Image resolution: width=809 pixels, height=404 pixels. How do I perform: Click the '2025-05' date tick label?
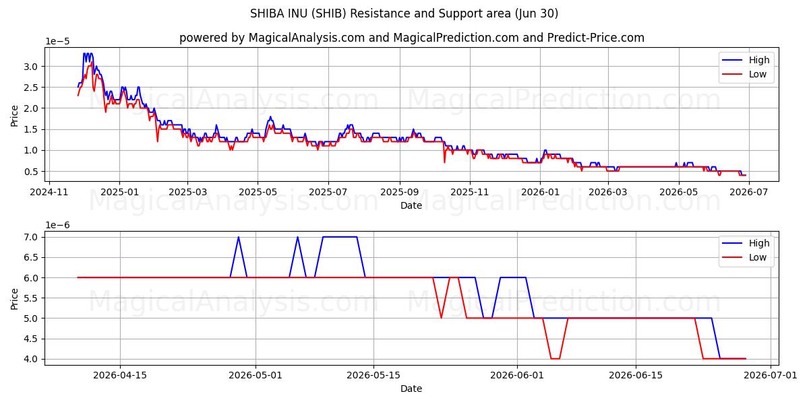coord(258,193)
